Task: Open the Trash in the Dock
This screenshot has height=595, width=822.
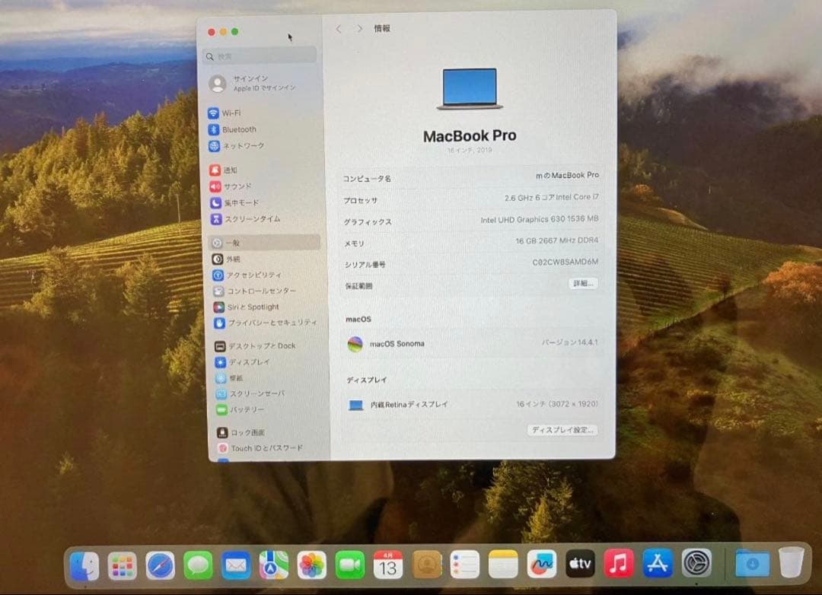Action: 791,562
